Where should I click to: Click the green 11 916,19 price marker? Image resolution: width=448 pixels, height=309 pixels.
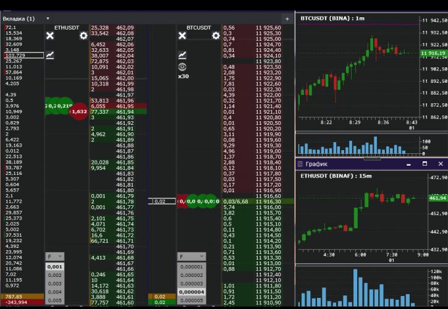click(433, 53)
